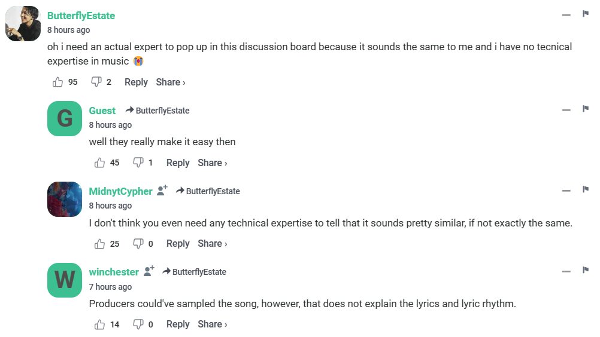Screen dimensions: 600x337
Task: Upvote ButterflyEstate's comment
Action: [58, 82]
